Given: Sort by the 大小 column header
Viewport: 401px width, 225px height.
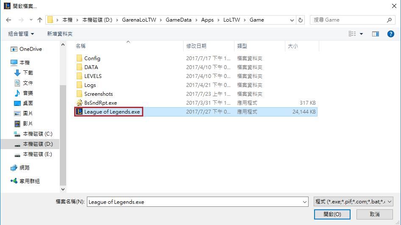Looking at the screenshot, I should pyautogui.click(x=293, y=46).
